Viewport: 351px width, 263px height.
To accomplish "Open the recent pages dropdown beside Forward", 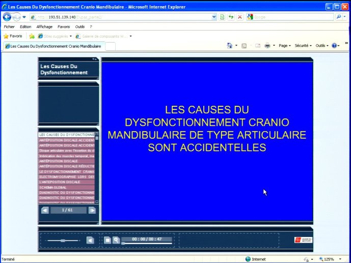I will 24,17.
